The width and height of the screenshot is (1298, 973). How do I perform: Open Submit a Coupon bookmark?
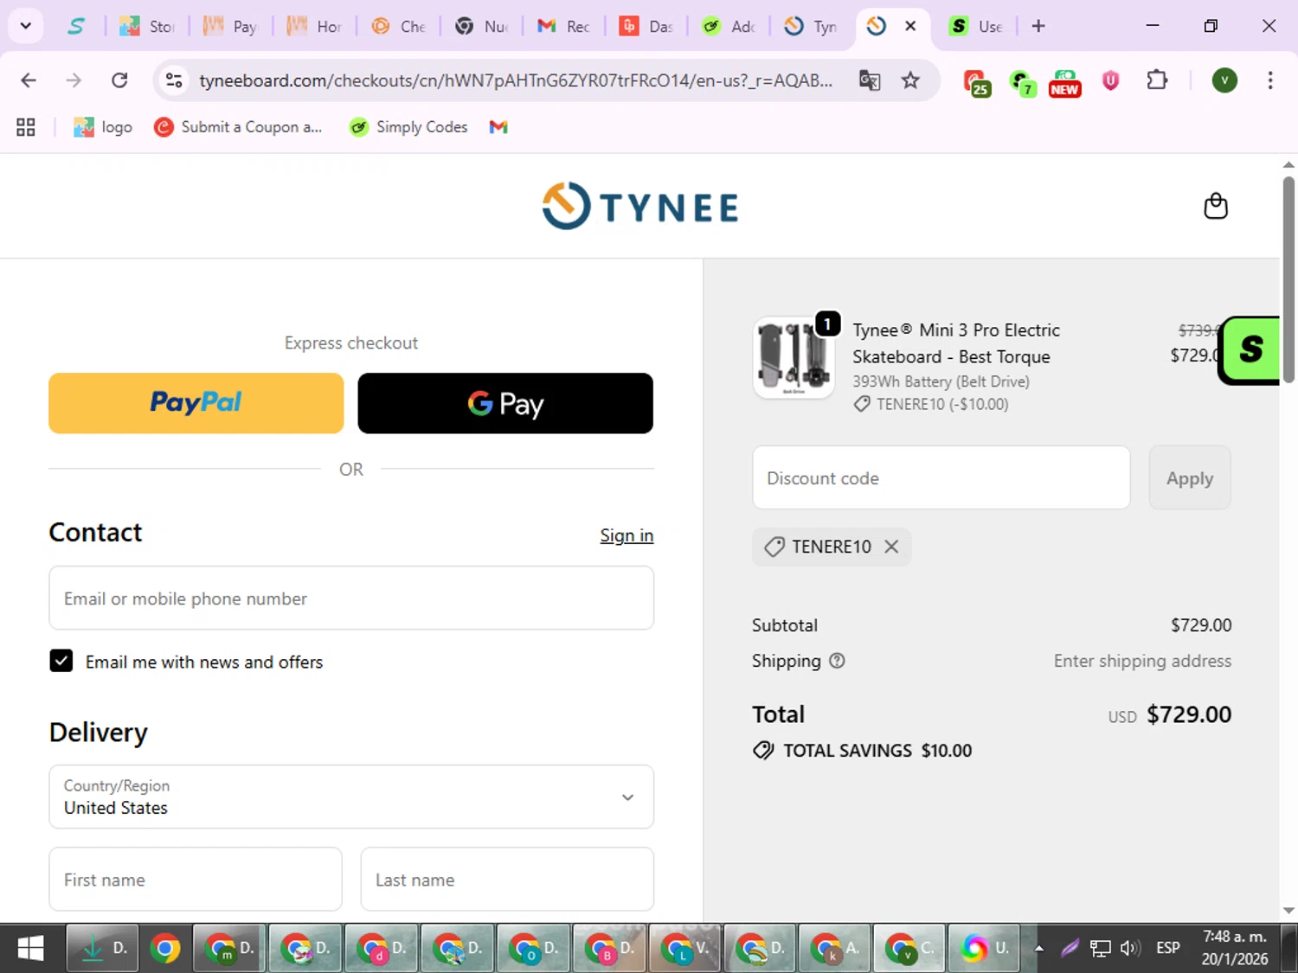coord(237,127)
